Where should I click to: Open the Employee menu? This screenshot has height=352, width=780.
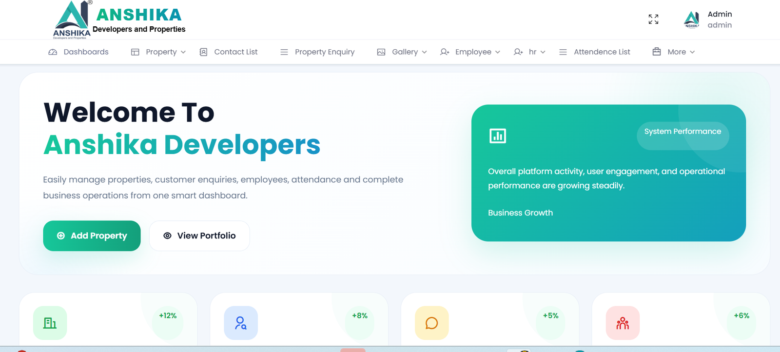pyautogui.click(x=470, y=52)
